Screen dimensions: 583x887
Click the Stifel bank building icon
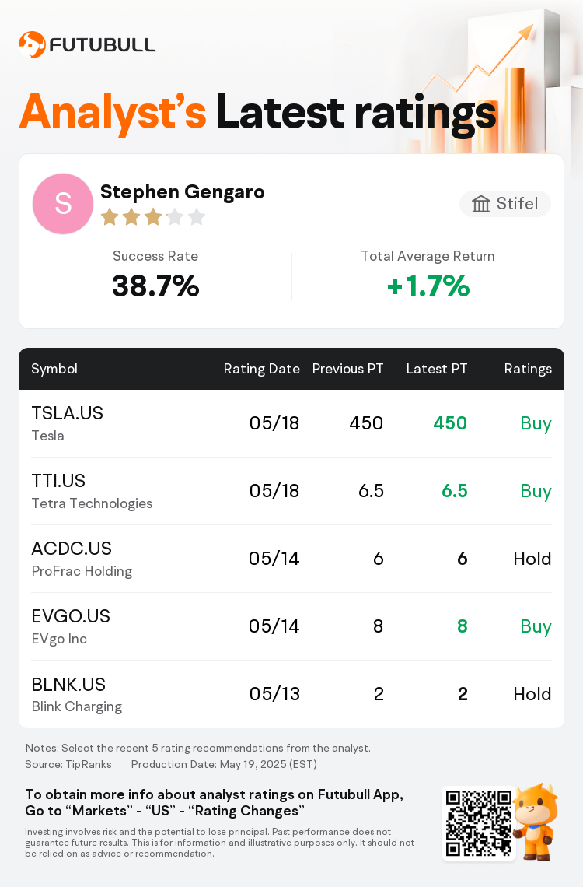pos(480,204)
